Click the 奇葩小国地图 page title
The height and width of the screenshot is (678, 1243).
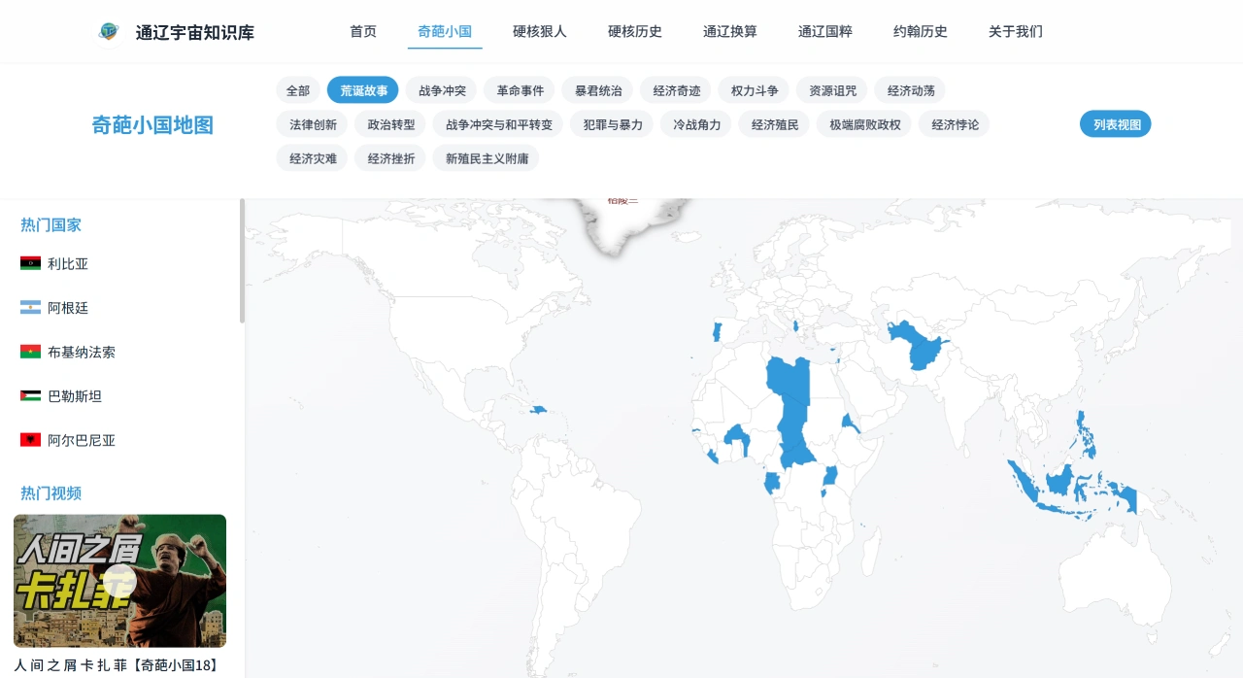tap(152, 124)
